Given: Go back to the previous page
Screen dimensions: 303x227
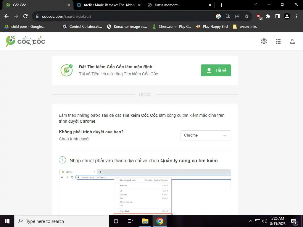Looking at the screenshot, I should [7, 17].
